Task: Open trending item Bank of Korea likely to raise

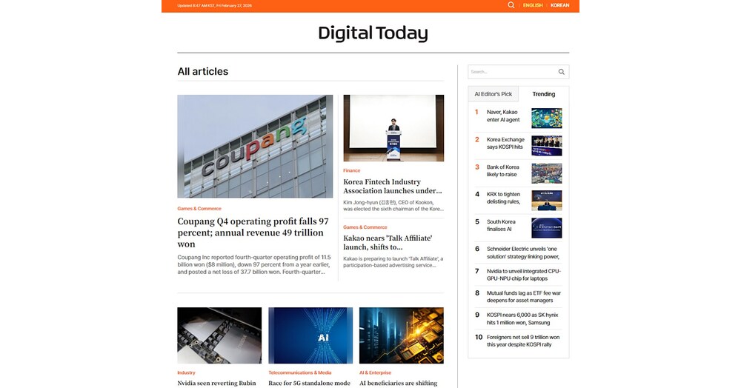Action: click(x=503, y=171)
